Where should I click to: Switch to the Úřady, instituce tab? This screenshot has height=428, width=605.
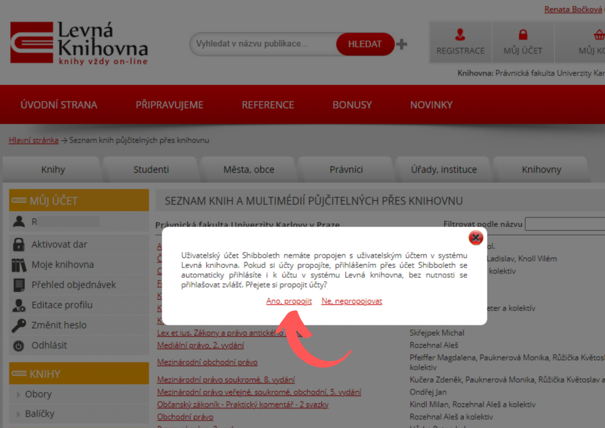click(444, 169)
